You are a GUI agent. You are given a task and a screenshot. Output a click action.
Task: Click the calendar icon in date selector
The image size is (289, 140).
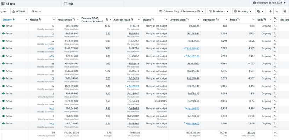coord(254,3)
